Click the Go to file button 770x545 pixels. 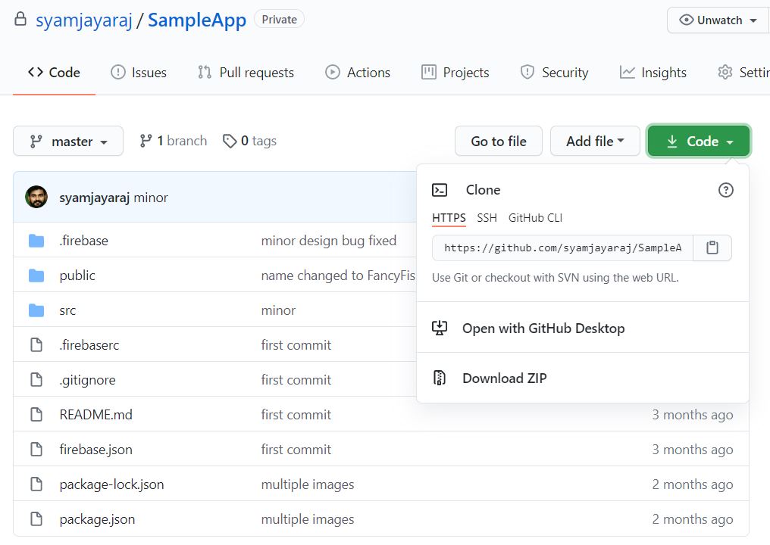pos(498,141)
